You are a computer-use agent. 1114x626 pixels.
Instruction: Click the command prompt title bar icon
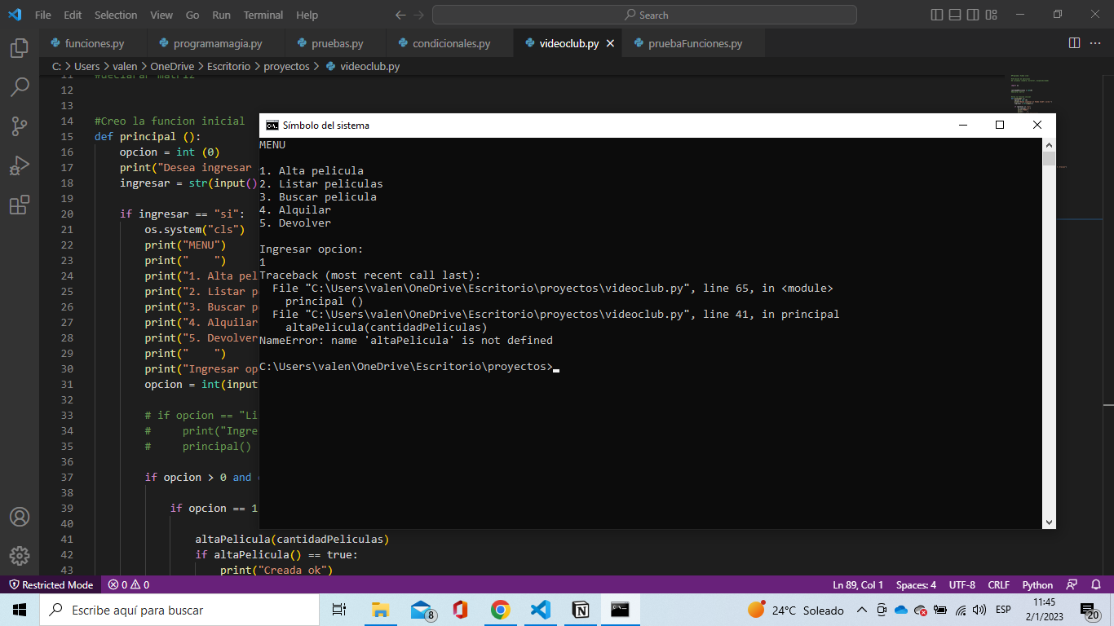272,126
